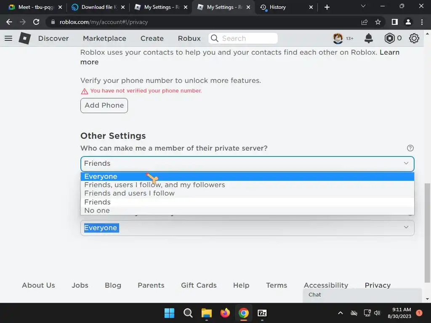Open Firefox from the taskbar
431x323 pixels.
(x=225, y=313)
